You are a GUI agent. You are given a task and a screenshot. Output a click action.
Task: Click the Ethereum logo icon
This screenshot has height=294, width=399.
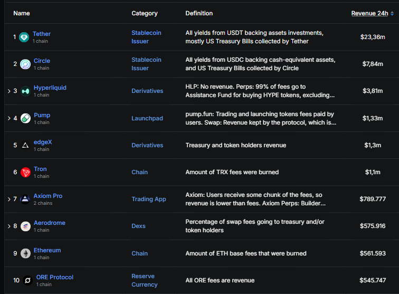tap(25, 254)
